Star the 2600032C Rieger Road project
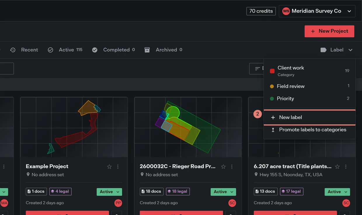362x215 pixels. coord(223,167)
